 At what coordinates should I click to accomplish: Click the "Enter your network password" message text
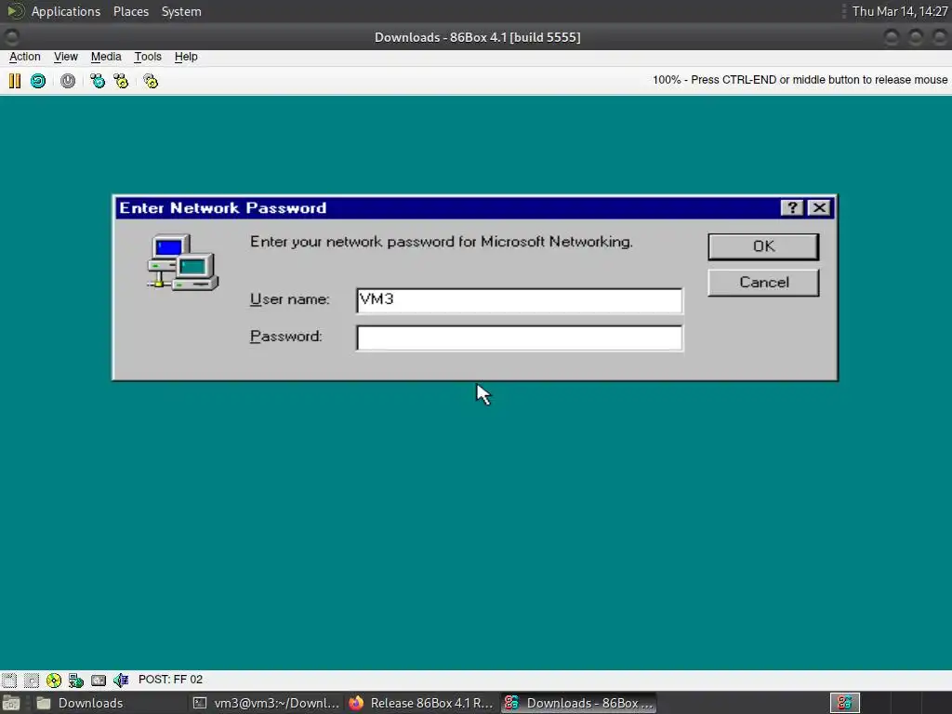pyautogui.click(x=442, y=242)
